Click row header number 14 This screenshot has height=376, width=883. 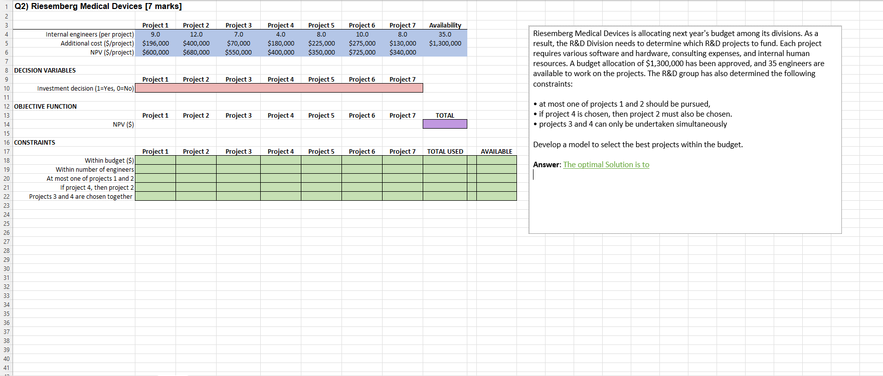pos(7,125)
